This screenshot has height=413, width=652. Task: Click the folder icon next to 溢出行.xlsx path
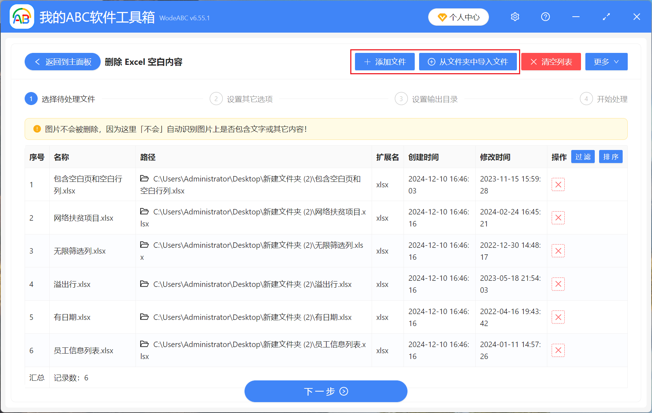[x=144, y=284]
